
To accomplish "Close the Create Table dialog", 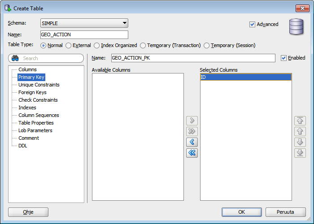I will [302, 8].
